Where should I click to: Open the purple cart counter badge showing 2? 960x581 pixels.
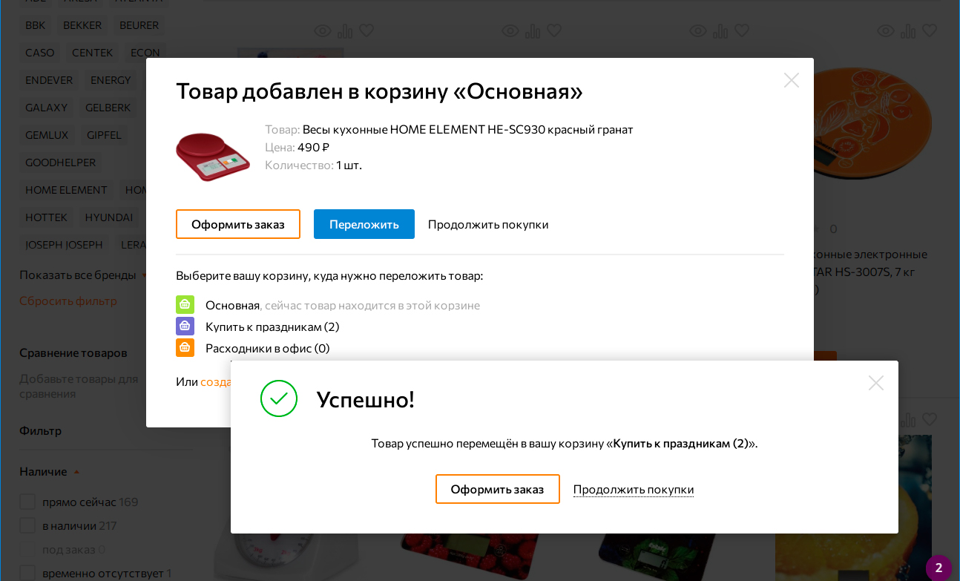pyautogui.click(x=938, y=568)
